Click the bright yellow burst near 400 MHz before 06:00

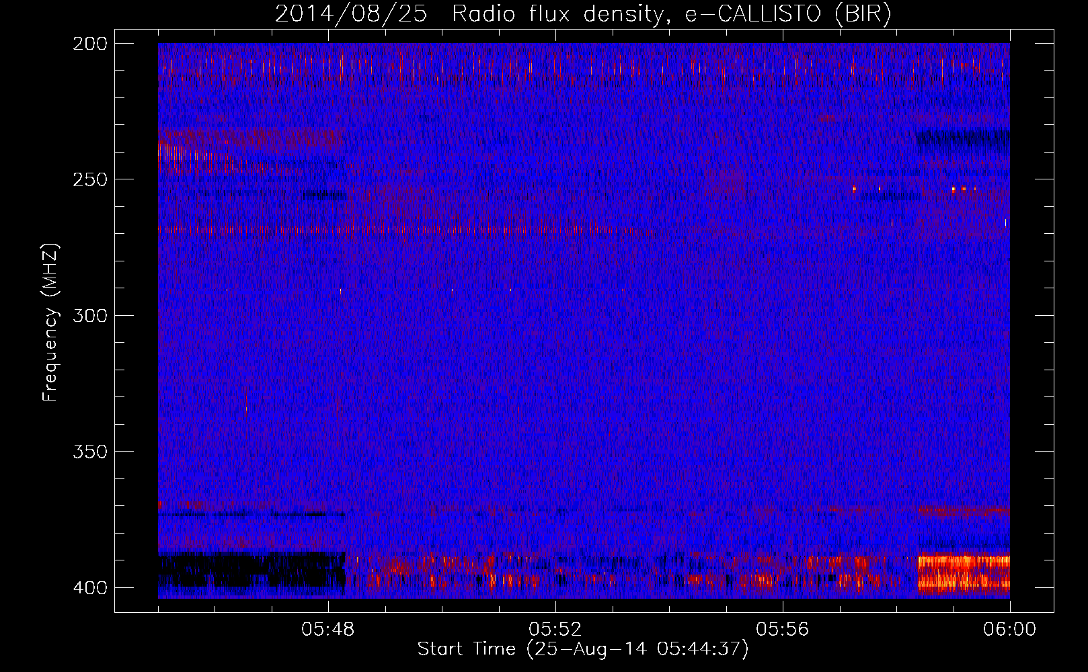point(964,573)
